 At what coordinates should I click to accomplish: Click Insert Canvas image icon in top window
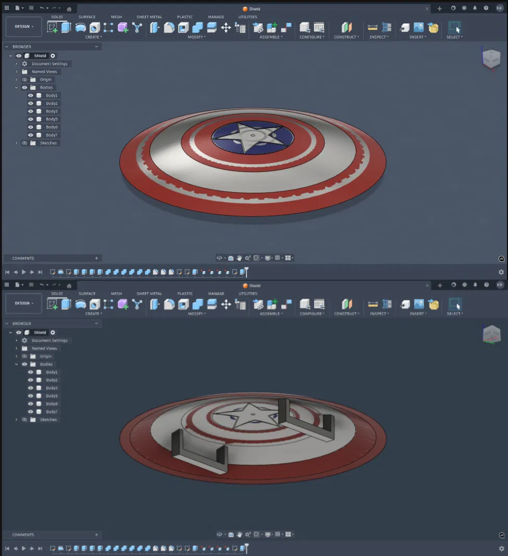[x=419, y=27]
